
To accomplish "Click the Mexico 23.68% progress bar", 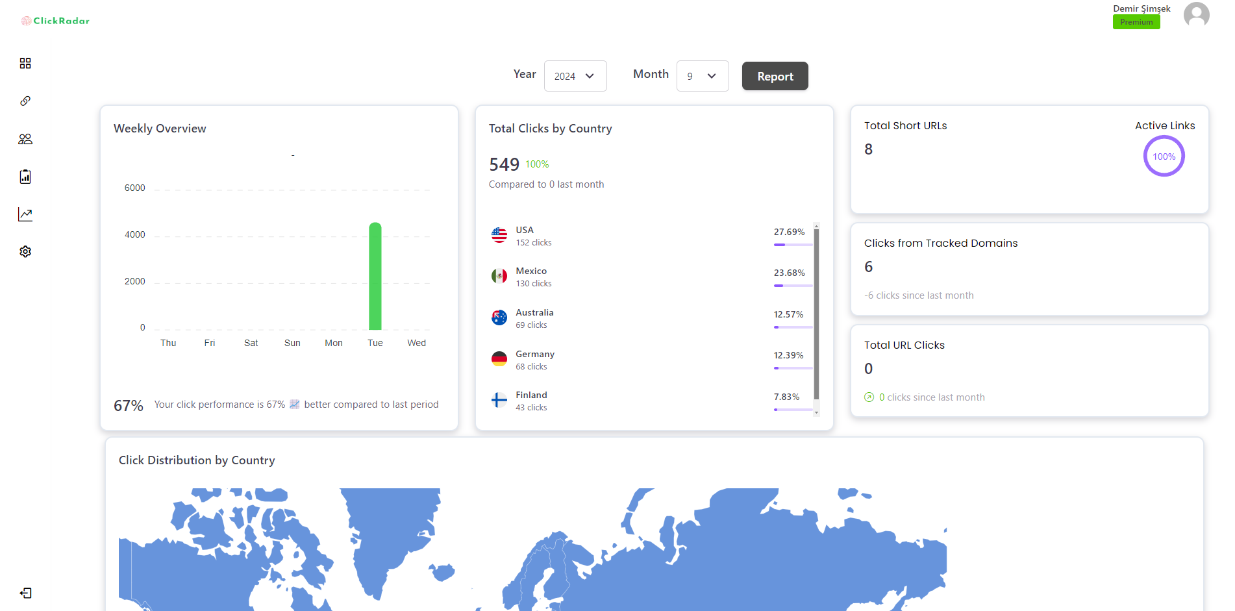I will tap(793, 286).
